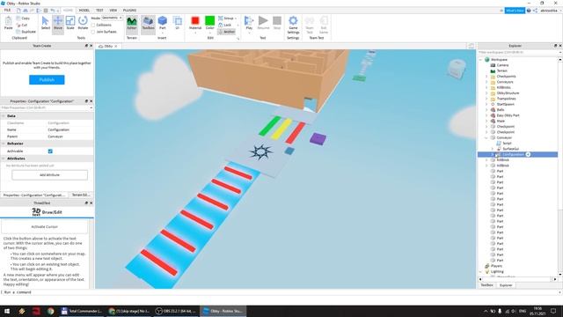Click the Copy button

23,18
